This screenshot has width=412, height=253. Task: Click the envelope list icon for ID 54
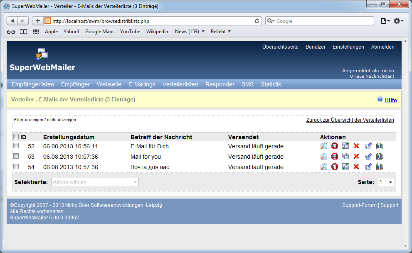pyautogui.click(x=345, y=167)
